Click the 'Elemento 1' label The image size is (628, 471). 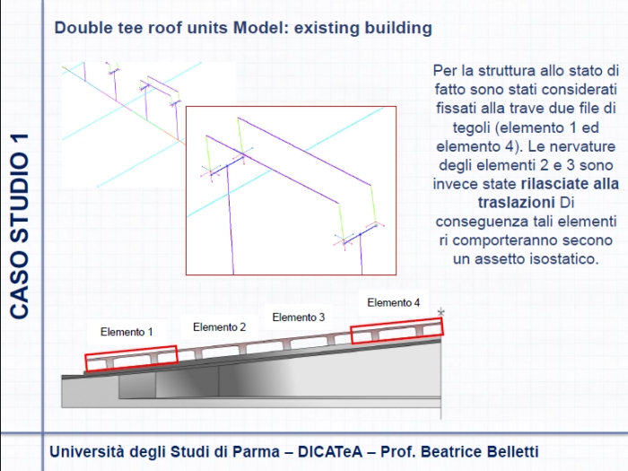coord(126,332)
